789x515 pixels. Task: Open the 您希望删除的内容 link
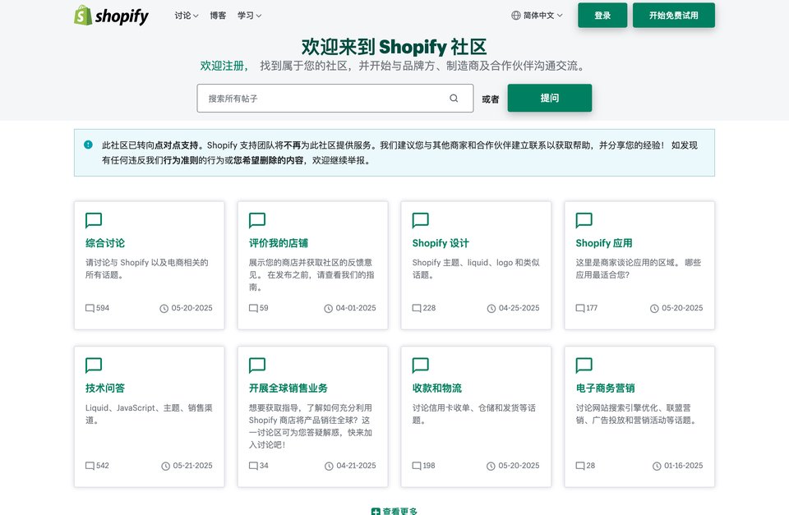coord(268,160)
